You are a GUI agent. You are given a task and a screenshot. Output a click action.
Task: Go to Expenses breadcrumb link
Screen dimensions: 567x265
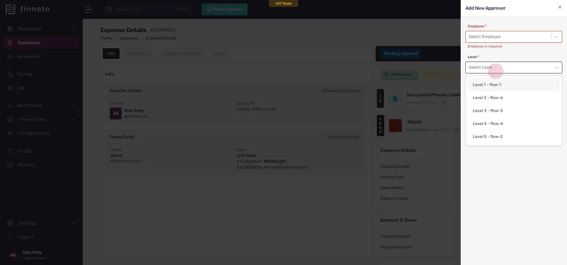pos(129,38)
